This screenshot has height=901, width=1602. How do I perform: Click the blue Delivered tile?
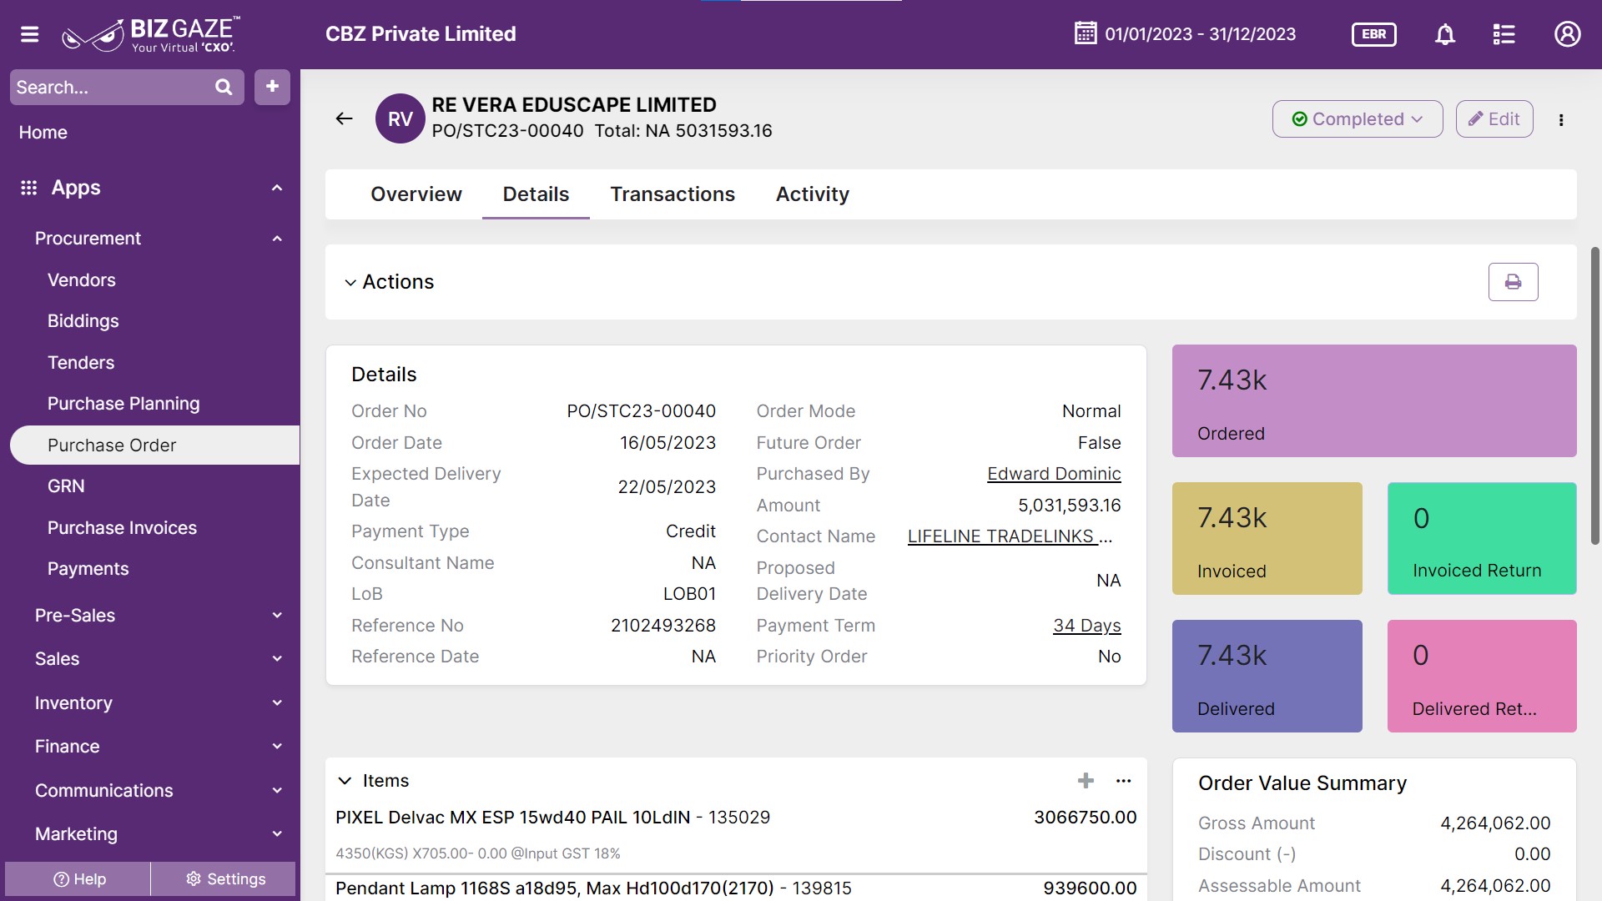coord(1267,677)
